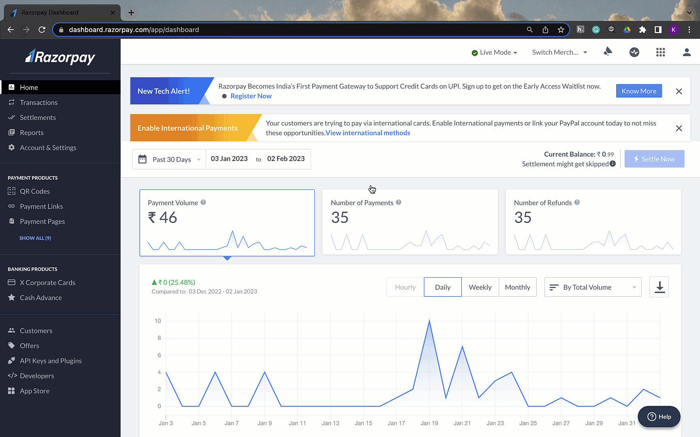Click the end date 02 Feb 2023

click(286, 159)
